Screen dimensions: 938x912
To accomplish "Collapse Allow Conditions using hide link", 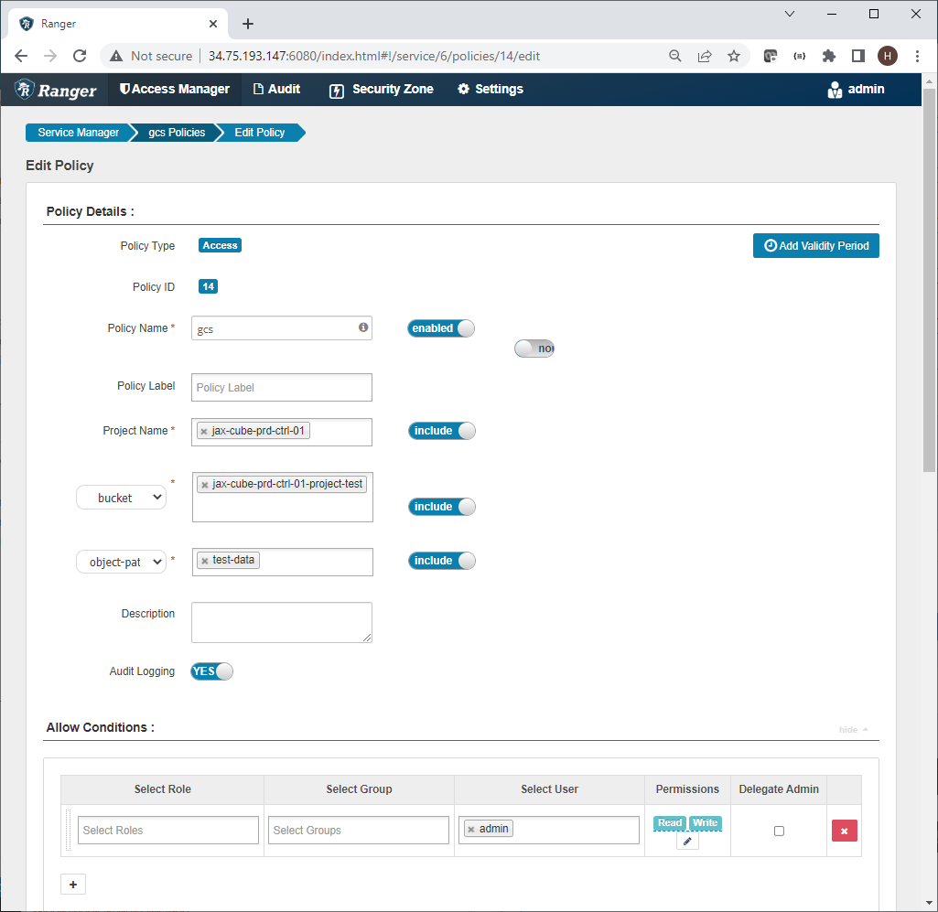I will (850, 728).
